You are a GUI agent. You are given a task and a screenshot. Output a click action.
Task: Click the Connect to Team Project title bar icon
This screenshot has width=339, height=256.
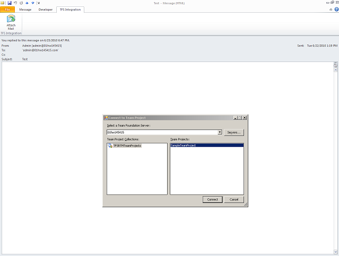point(106,118)
